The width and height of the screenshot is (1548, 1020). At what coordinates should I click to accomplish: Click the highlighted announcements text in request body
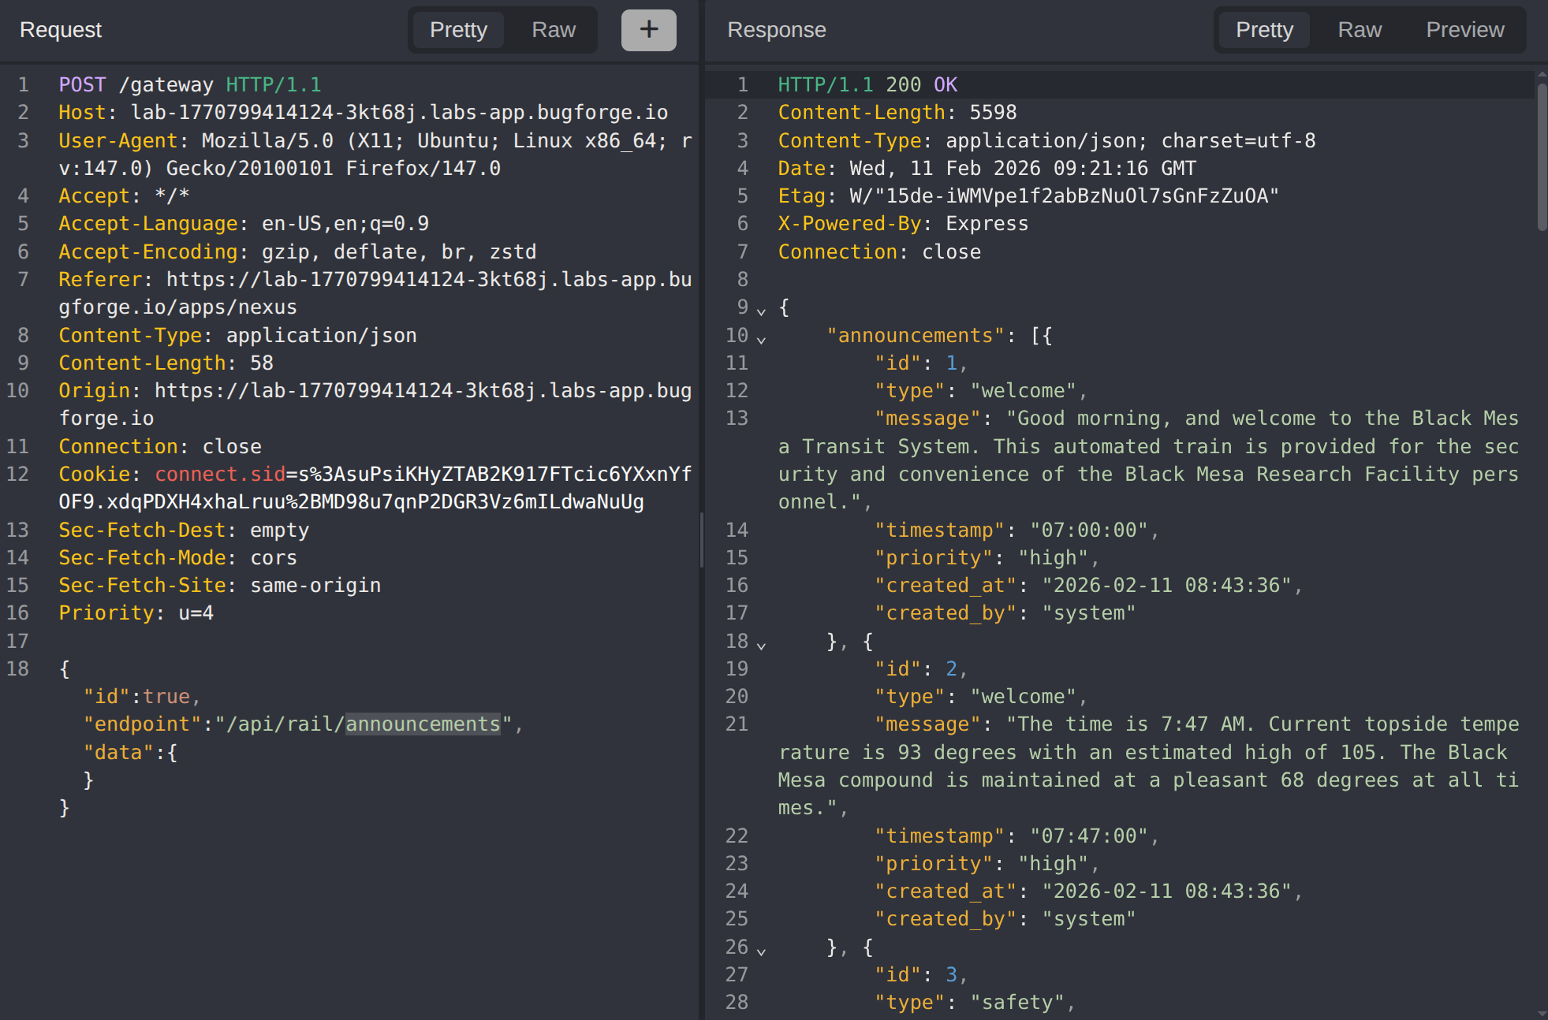[423, 724]
